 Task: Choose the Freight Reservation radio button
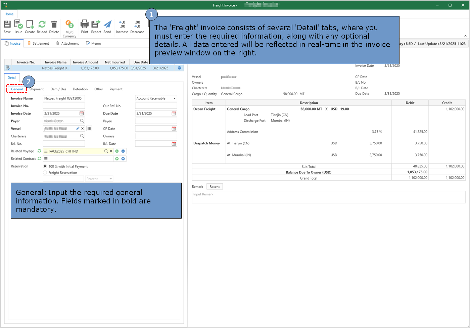point(45,173)
